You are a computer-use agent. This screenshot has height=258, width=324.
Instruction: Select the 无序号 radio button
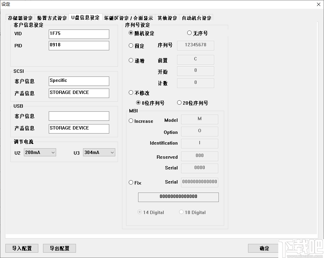[189, 33]
